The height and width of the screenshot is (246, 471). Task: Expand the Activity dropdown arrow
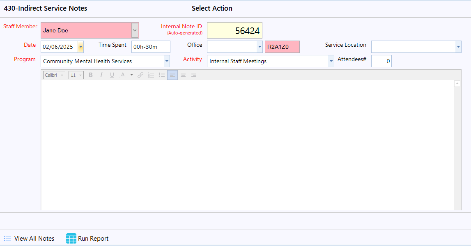(x=331, y=61)
